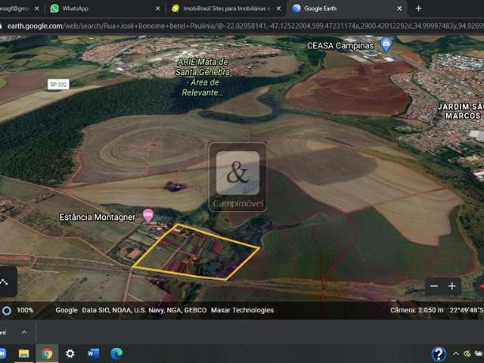Launch Microsoft Edge from taskbar

point(116,353)
